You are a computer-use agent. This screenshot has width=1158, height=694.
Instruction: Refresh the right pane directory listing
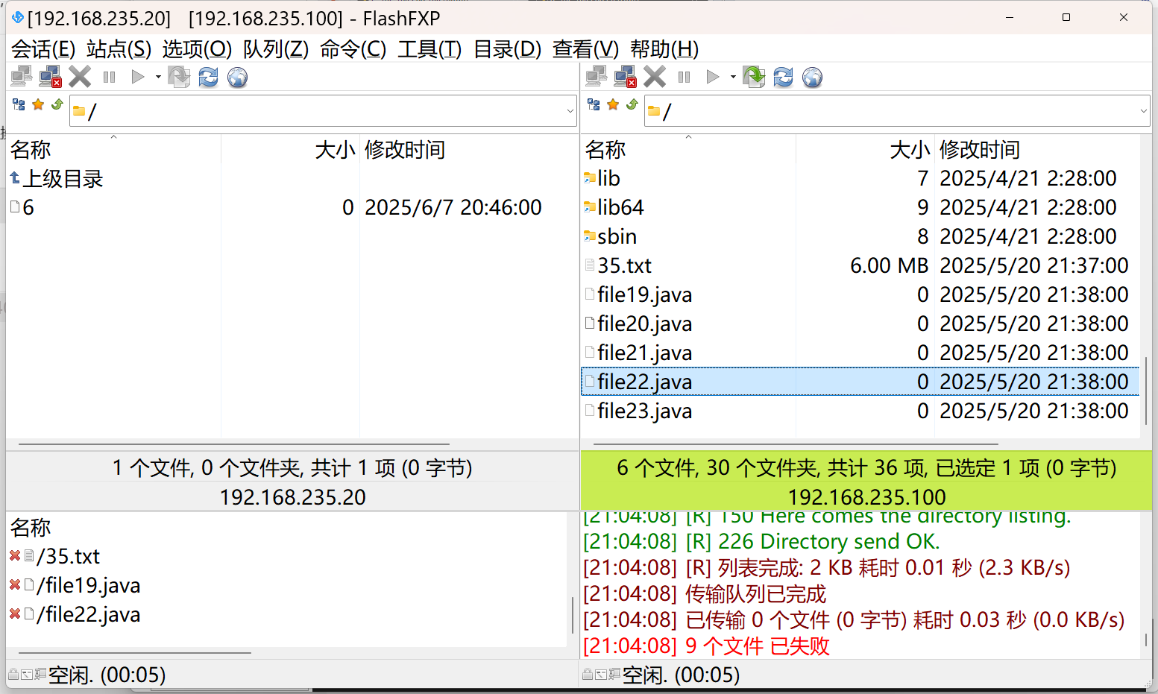pos(783,77)
